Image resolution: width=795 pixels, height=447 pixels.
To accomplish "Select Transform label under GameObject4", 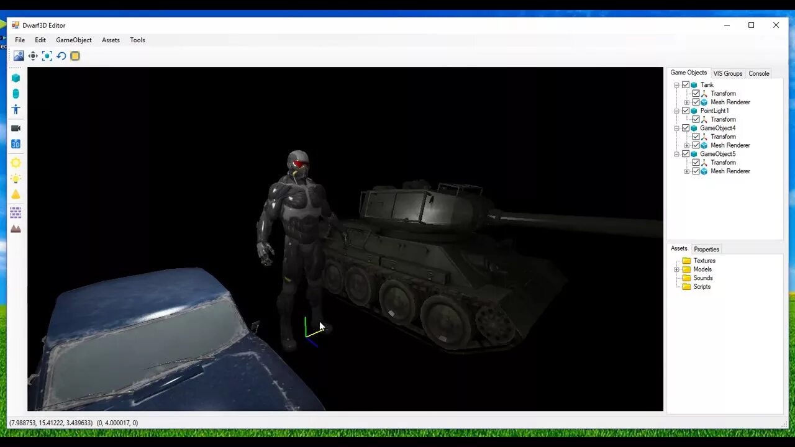I will click(723, 137).
